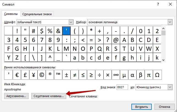The image size is (177, 112).
Task: Choose the ampersand symbol in the grid
Action: (58, 31)
